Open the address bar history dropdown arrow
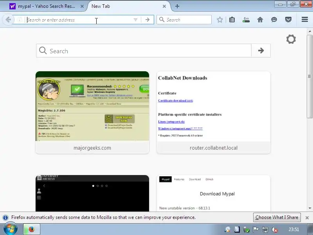The height and width of the screenshot is (235, 313). (135, 20)
